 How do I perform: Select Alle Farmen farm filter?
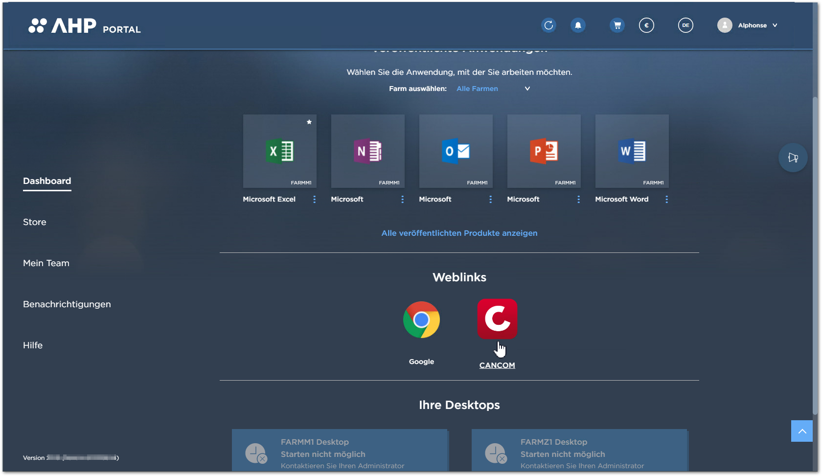pos(477,89)
